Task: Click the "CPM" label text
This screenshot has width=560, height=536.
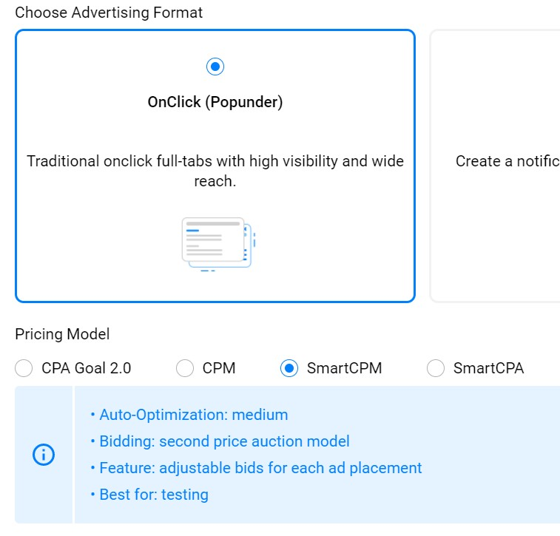Action: 219,368
